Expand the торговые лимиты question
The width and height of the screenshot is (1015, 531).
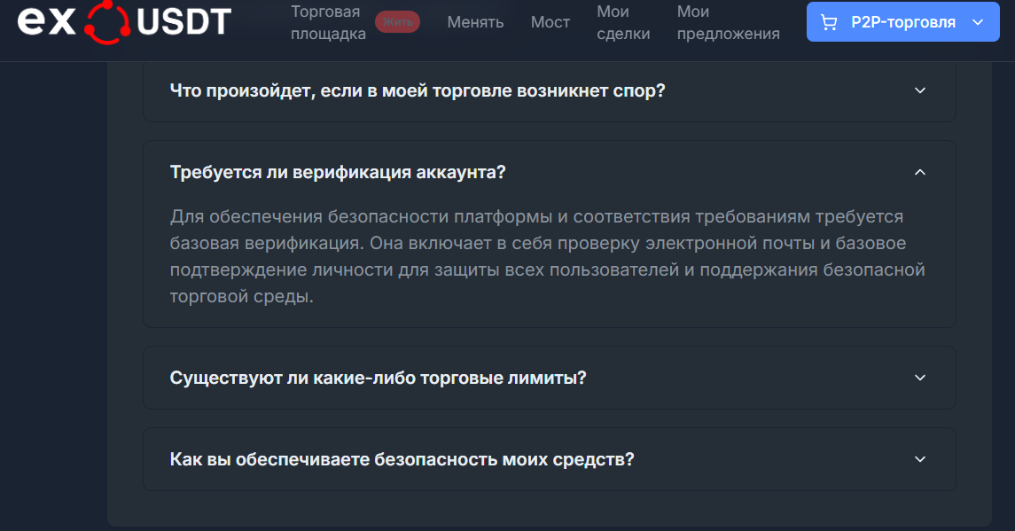click(378, 378)
